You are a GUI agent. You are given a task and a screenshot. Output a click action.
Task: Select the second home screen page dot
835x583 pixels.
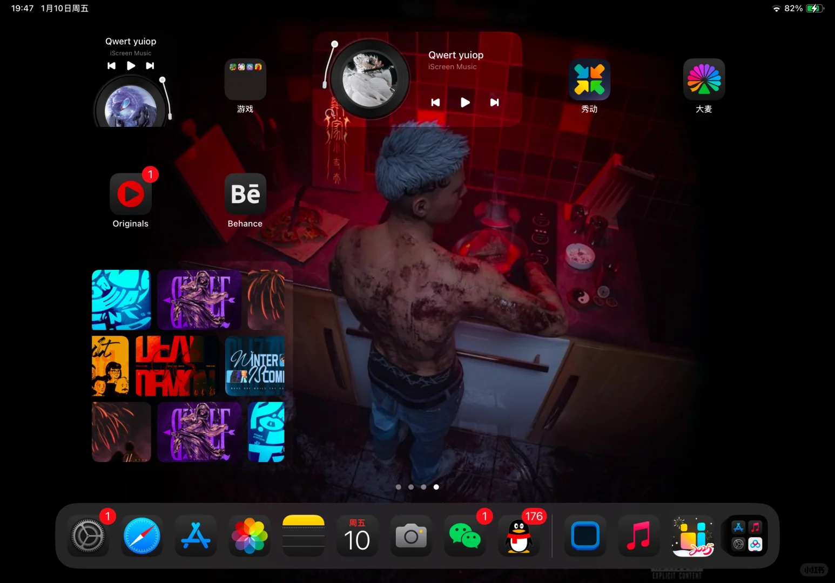coord(411,487)
